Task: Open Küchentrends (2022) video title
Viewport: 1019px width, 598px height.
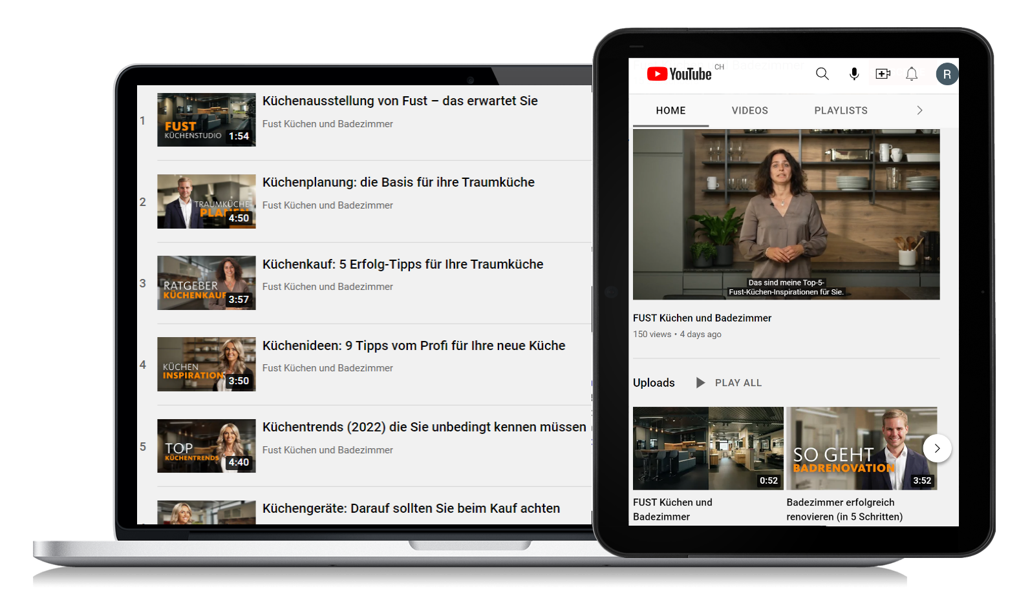Action: coord(424,427)
